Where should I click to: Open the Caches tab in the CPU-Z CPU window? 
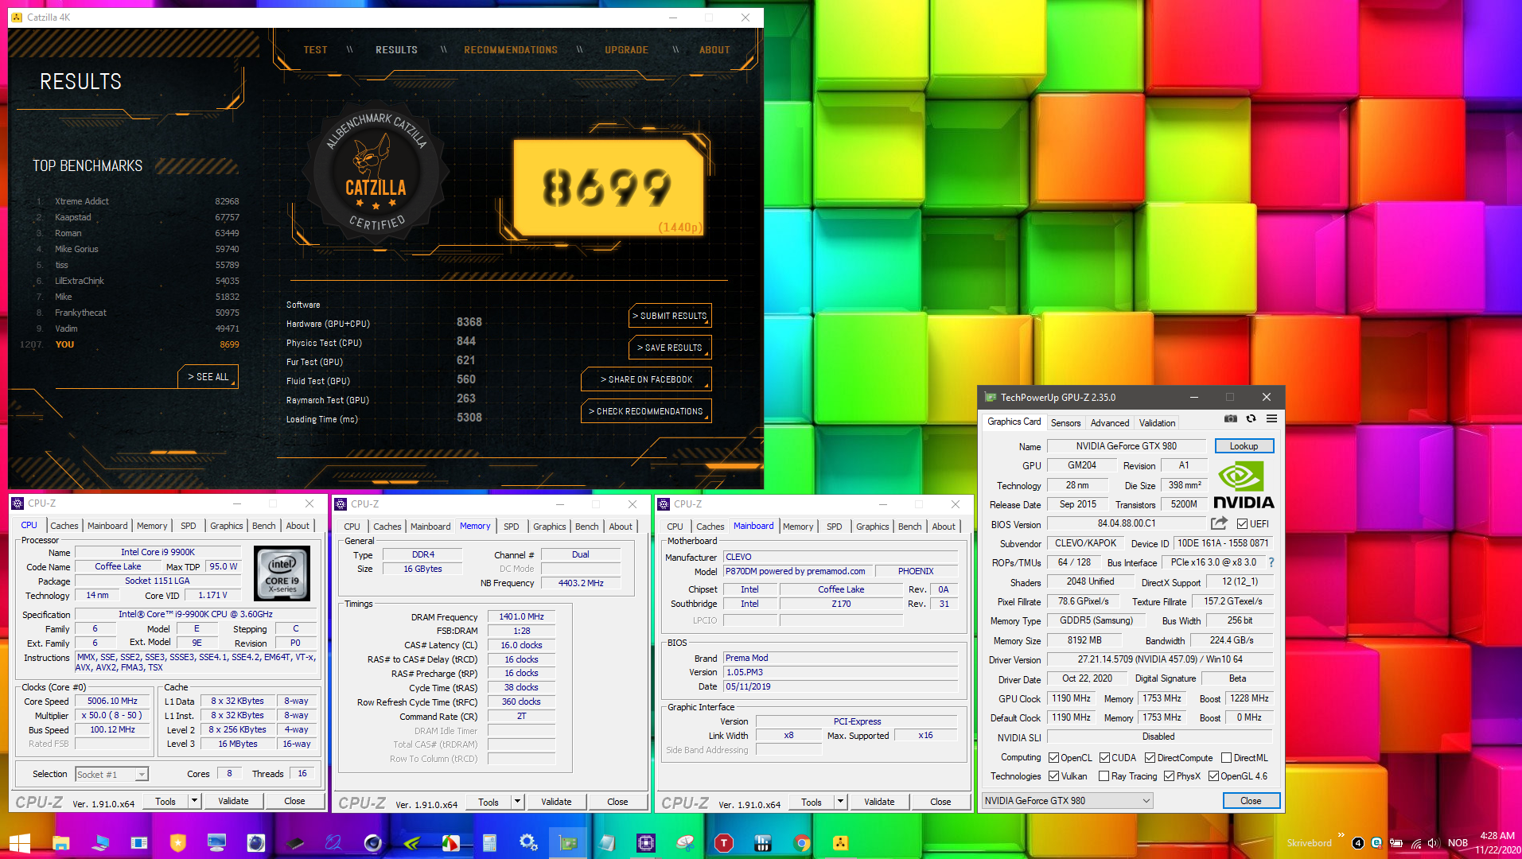pos(64,526)
